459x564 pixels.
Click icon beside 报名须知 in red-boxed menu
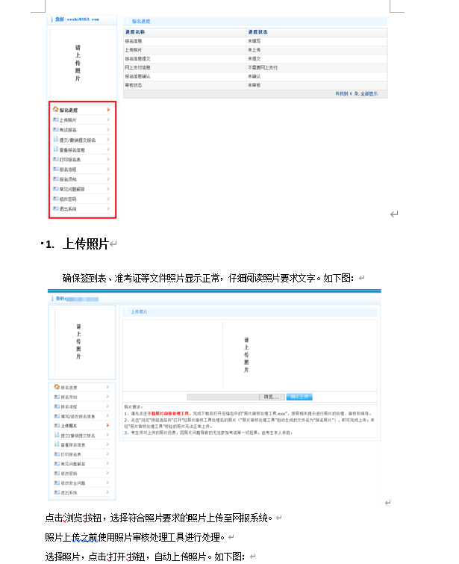click(55, 180)
